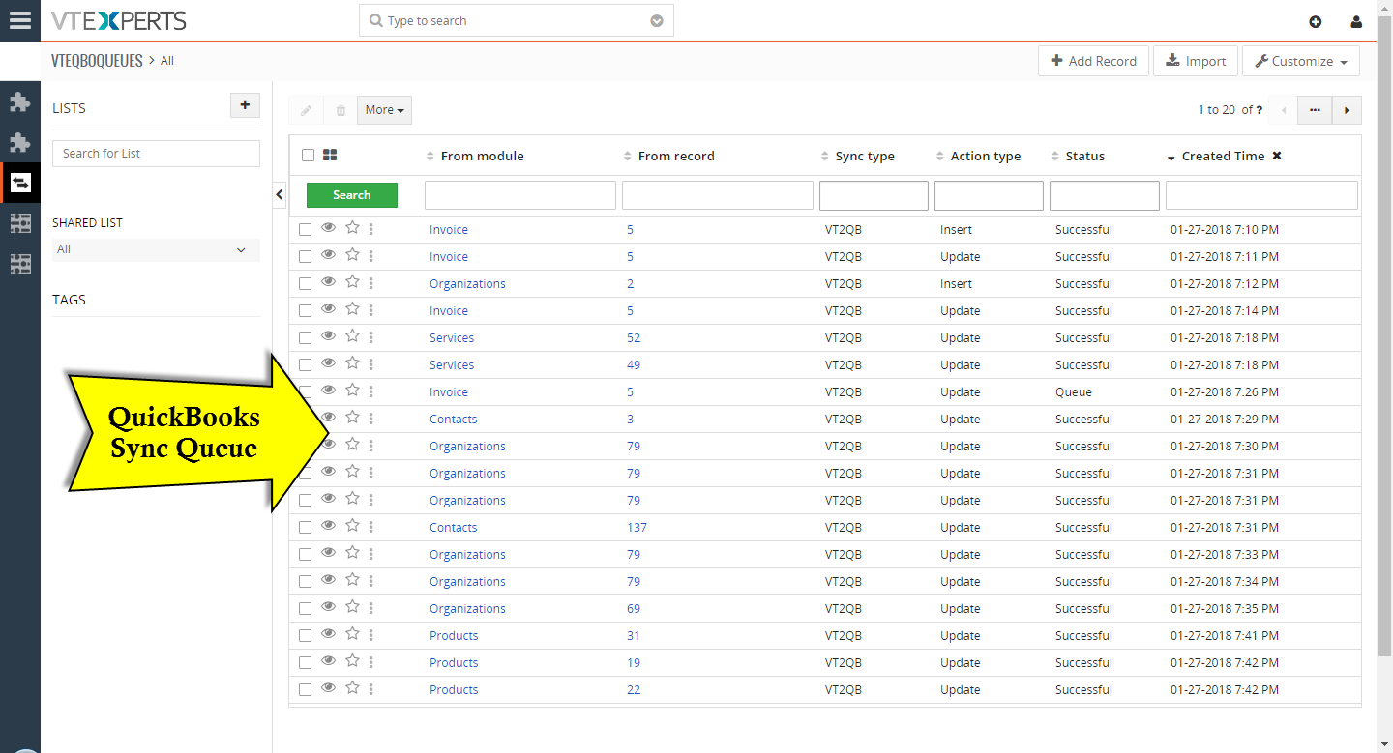Image resolution: width=1393 pixels, height=753 pixels.
Task: Open the global search dropdown arrow
Action: pyautogui.click(x=657, y=21)
